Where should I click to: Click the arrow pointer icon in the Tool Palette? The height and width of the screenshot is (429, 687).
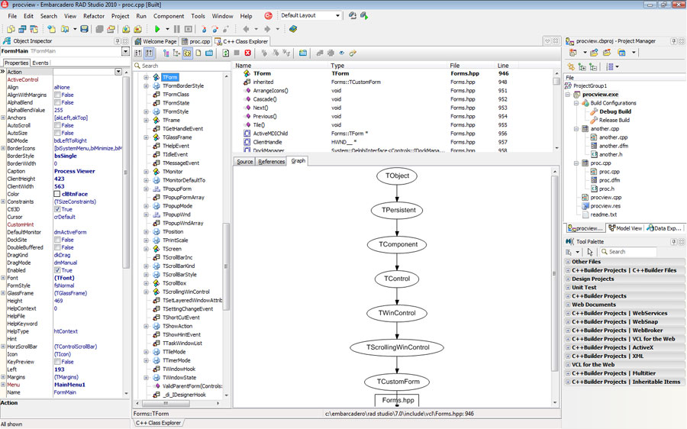[x=590, y=252]
